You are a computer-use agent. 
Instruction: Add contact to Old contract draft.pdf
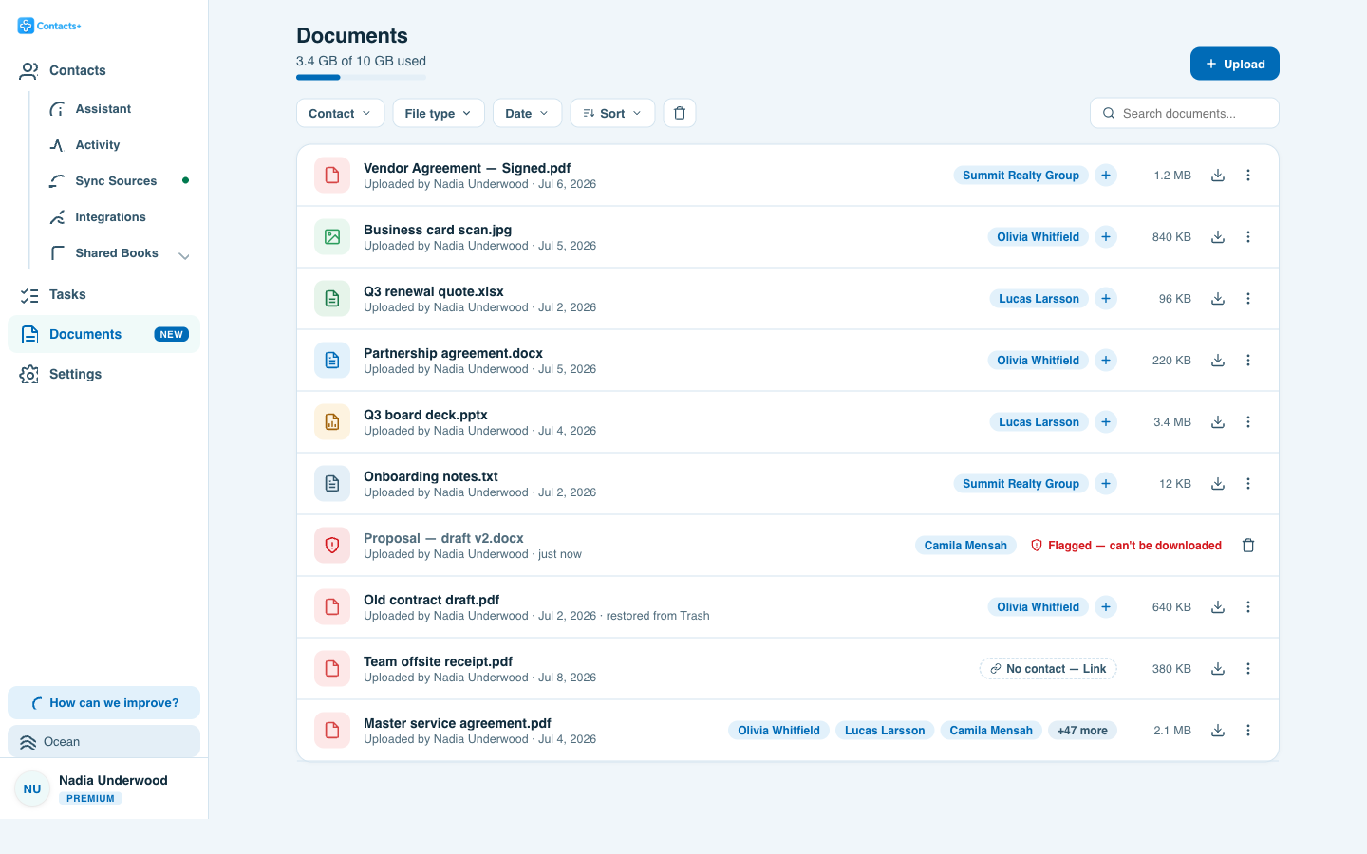(x=1106, y=607)
